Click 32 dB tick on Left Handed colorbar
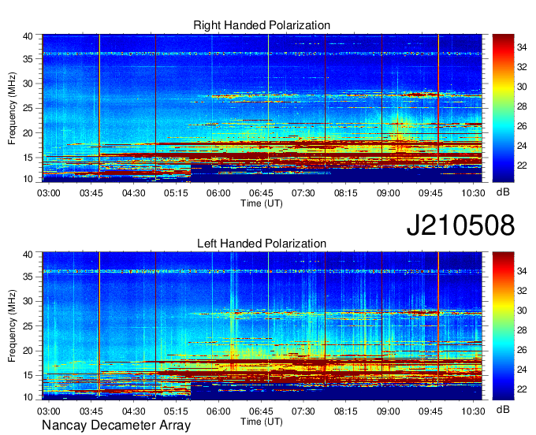This screenshot has width=536, height=435. pyautogui.click(x=522, y=291)
